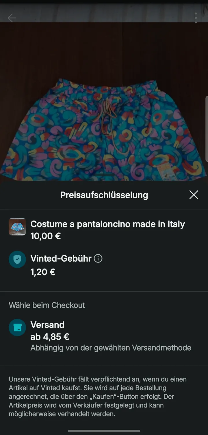Tap the Costume a pantaloncino title
The height and width of the screenshot is (435, 208).
coord(107,224)
